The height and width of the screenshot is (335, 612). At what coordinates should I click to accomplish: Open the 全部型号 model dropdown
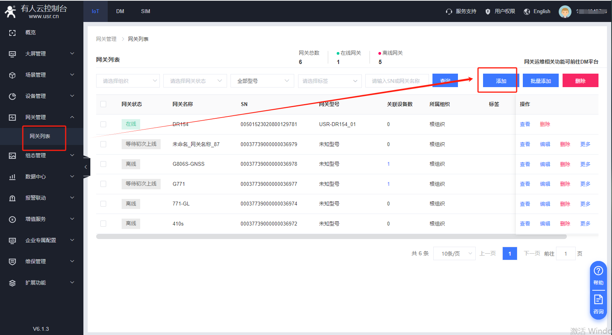click(x=262, y=81)
